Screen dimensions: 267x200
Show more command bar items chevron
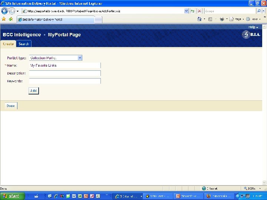tap(265, 17)
